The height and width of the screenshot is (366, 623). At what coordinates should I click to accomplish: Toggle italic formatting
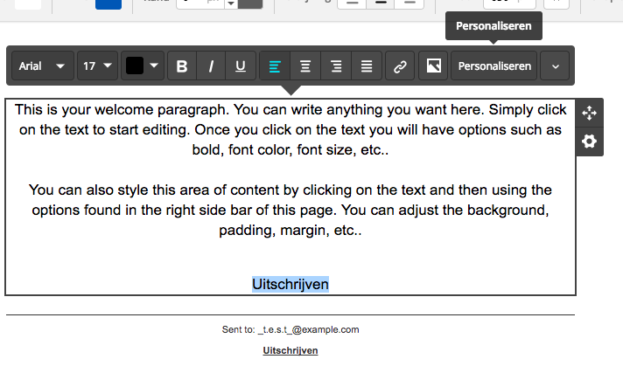211,66
